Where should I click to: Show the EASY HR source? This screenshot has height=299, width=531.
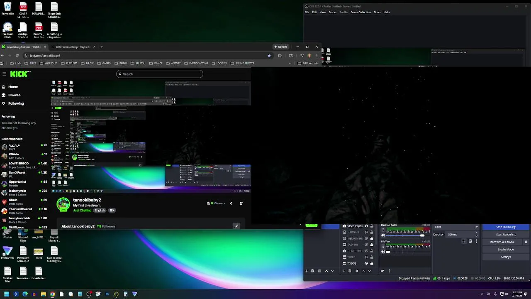(x=366, y=245)
